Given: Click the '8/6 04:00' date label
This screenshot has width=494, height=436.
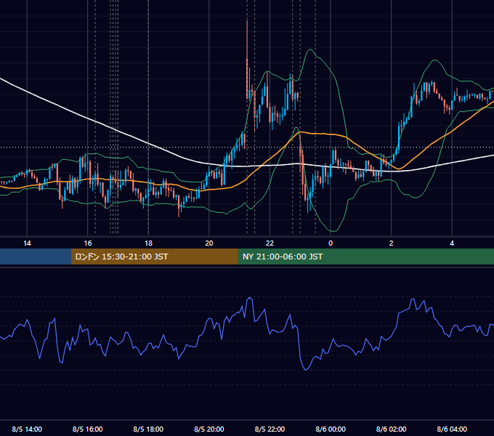Looking at the screenshot, I should coord(452,429).
